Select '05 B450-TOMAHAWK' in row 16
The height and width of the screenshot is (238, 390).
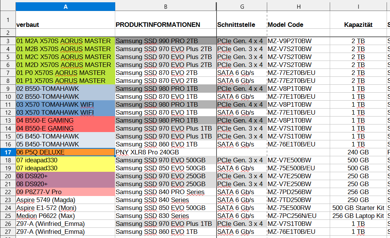(x=66, y=144)
